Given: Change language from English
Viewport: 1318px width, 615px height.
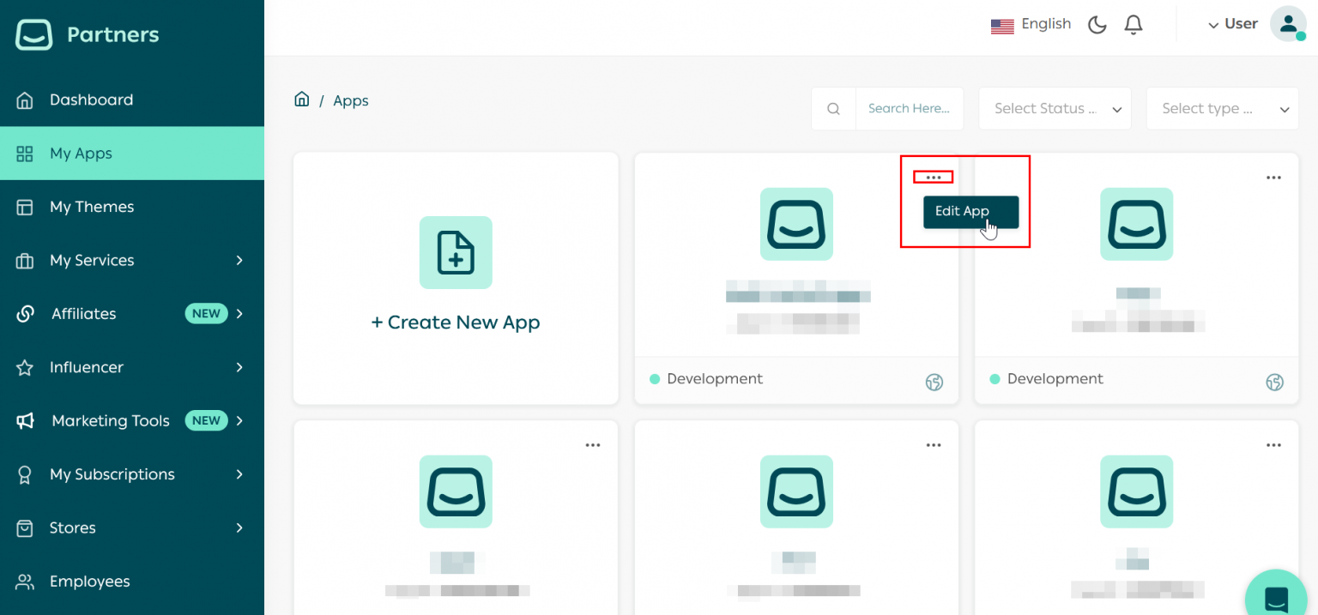Looking at the screenshot, I should coord(1031,25).
